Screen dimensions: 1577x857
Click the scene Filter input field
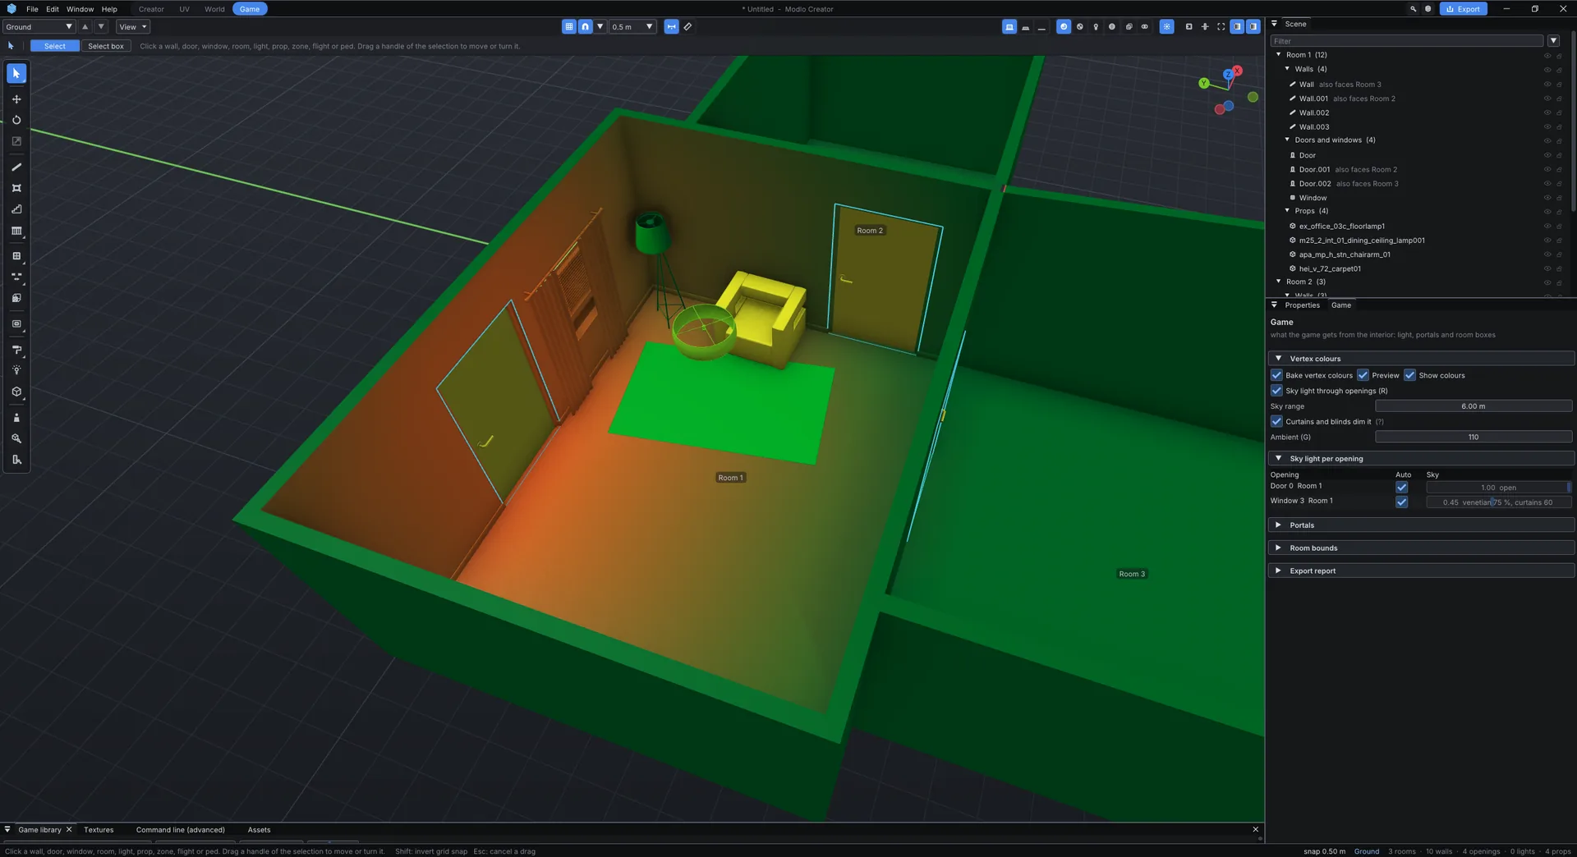tap(1407, 41)
